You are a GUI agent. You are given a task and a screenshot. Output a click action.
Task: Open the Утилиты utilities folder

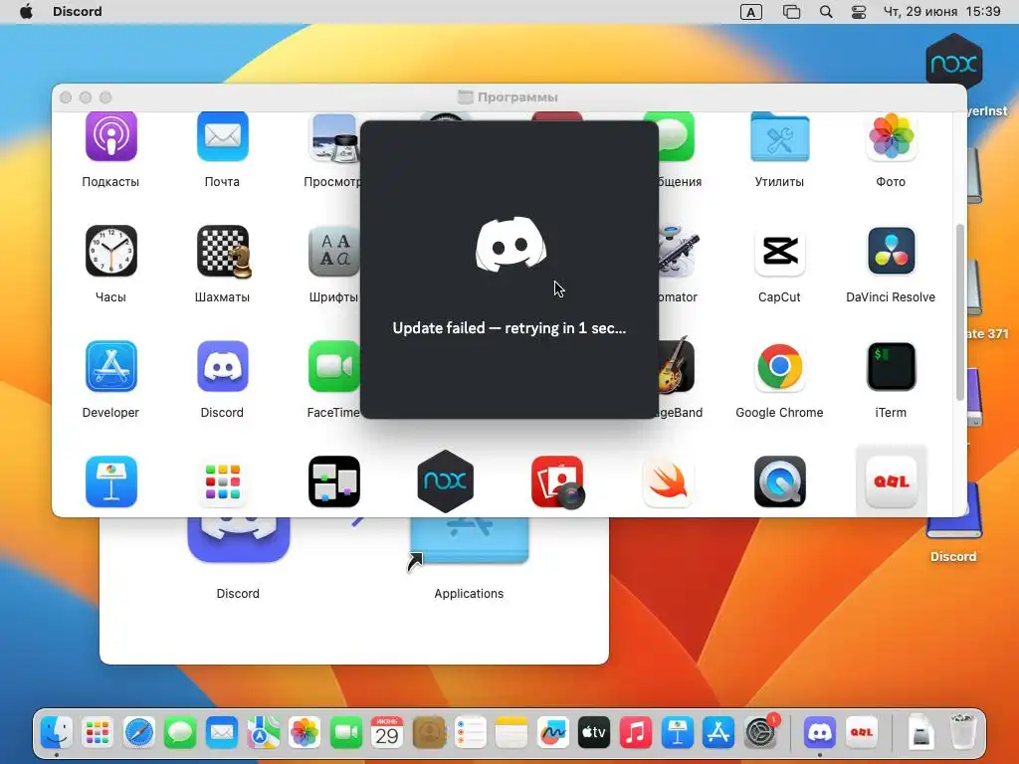pos(779,137)
